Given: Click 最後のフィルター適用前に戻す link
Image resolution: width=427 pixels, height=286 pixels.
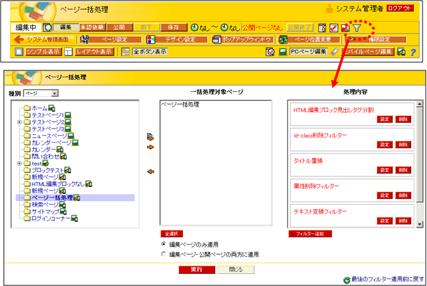Looking at the screenshot, I should pyautogui.click(x=387, y=279).
